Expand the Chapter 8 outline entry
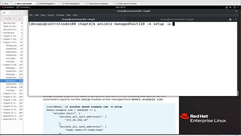 pos(2,103)
